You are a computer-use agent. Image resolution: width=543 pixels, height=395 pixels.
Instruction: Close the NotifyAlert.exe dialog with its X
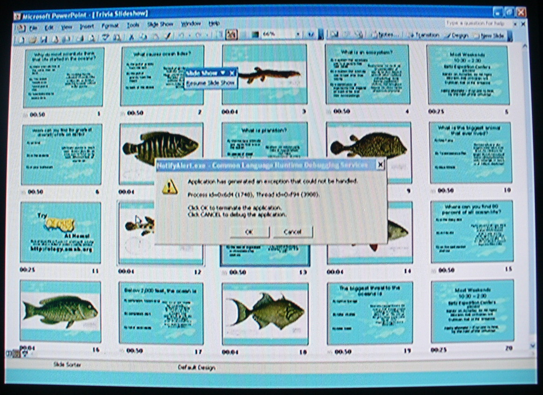click(380, 165)
